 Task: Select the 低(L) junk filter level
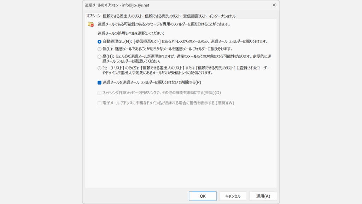click(x=99, y=49)
